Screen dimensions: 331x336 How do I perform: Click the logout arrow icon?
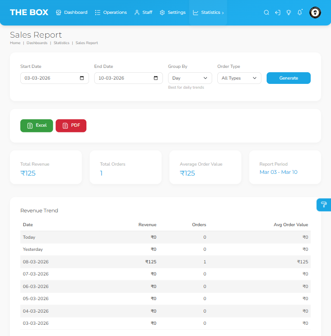[277, 13]
